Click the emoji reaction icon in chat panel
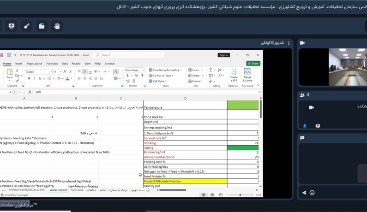The width and height of the screenshot is (367, 212). tap(312, 193)
